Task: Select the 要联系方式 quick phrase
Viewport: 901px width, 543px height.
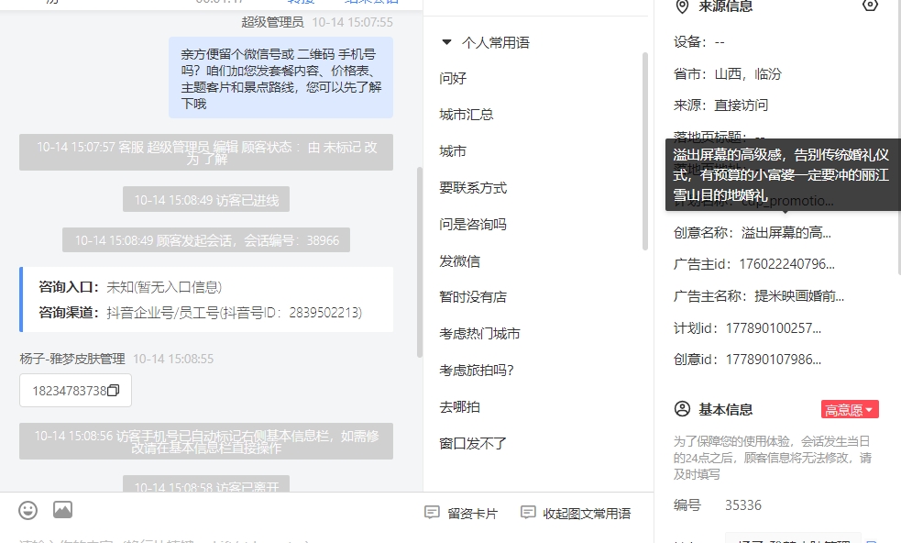Action: (473, 187)
